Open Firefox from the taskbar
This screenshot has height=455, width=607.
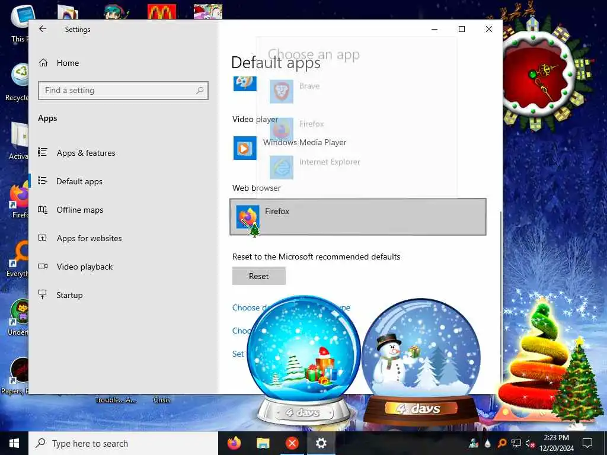pos(234,443)
